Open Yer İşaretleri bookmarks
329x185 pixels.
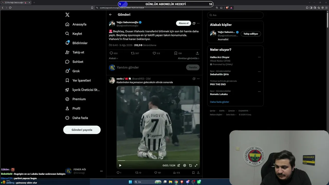coord(78,80)
